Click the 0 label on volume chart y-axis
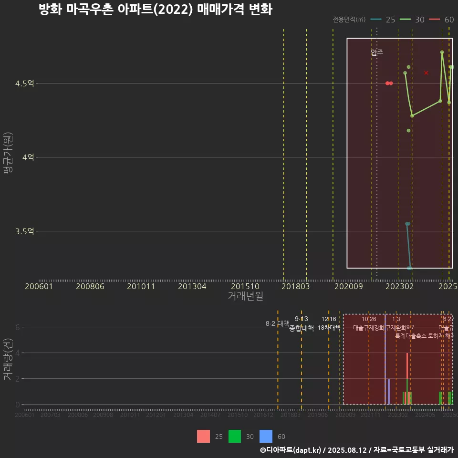 18,405
